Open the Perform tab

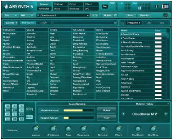pyautogui.click(x=61, y=4)
